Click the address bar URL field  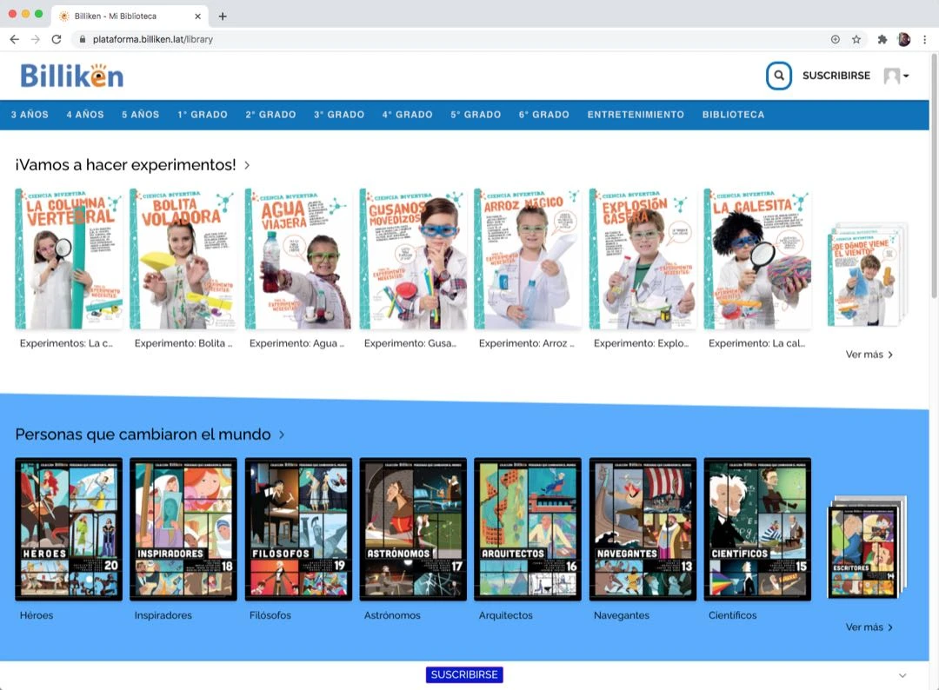coord(435,39)
